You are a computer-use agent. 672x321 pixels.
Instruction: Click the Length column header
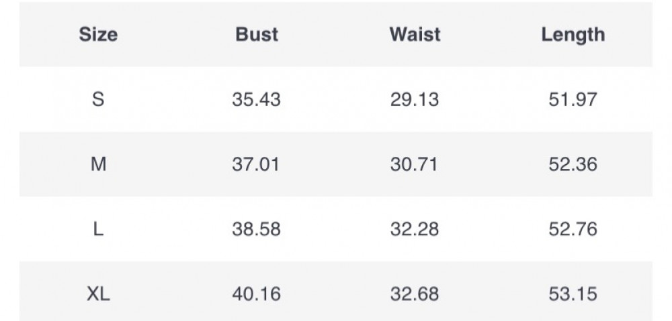tap(573, 34)
